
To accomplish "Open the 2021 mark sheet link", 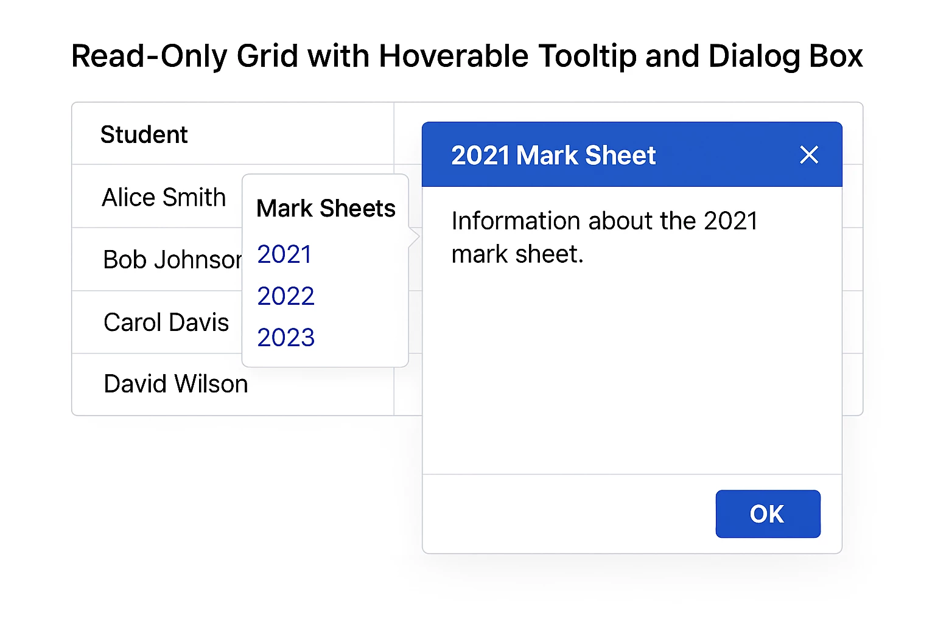I will (284, 254).
